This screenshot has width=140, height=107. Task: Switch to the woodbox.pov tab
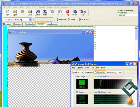click(53, 24)
